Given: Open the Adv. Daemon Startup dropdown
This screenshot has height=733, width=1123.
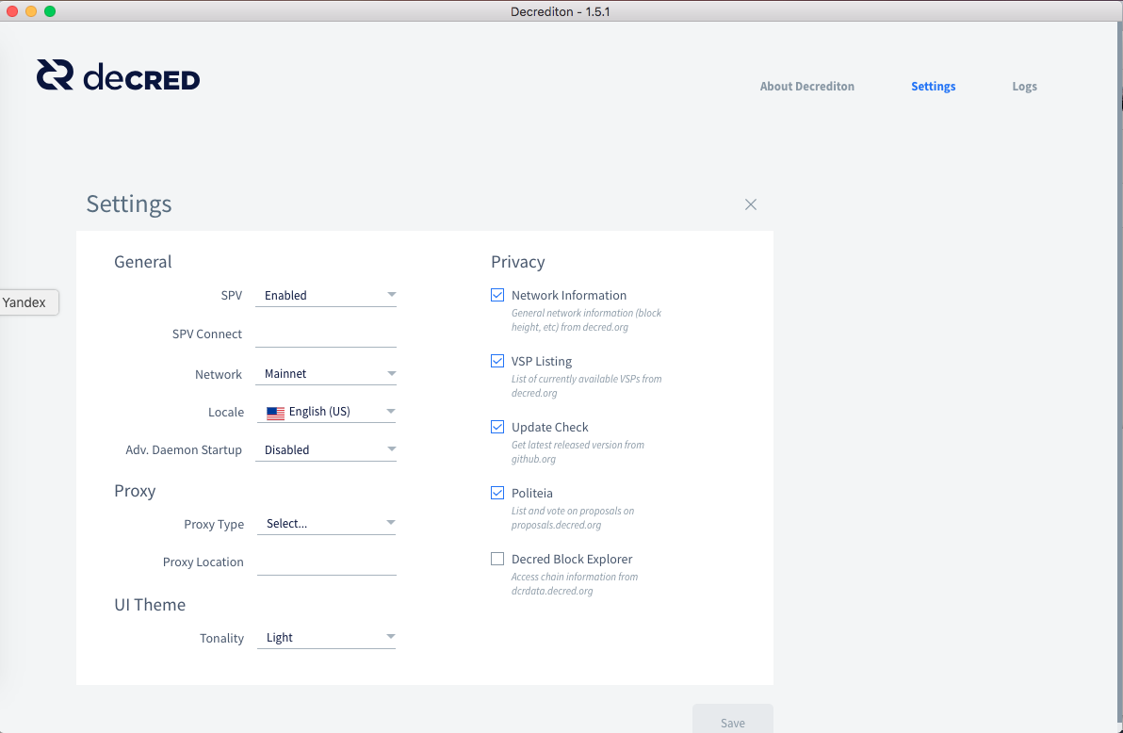Looking at the screenshot, I should (326, 450).
